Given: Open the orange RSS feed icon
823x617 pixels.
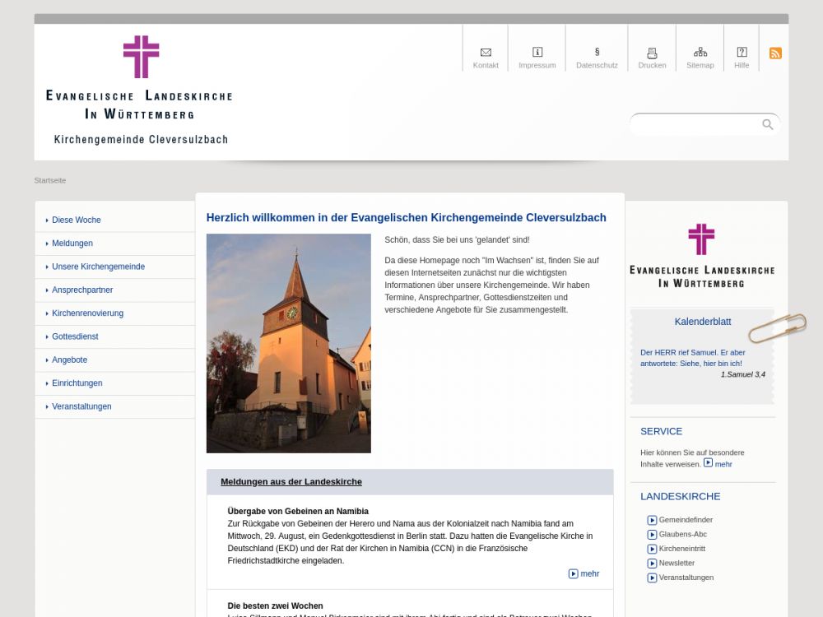Looking at the screenshot, I should (775, 53).
